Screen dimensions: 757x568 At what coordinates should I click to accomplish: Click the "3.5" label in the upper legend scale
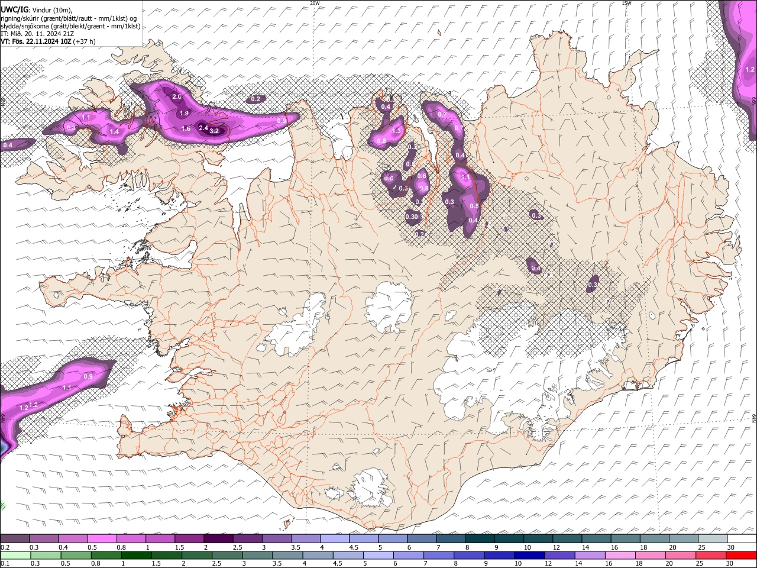point(295,547)
